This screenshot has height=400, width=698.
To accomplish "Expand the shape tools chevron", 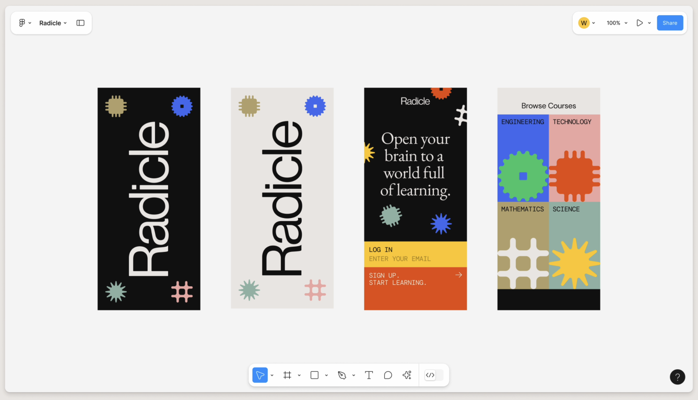I will [326, 375].
